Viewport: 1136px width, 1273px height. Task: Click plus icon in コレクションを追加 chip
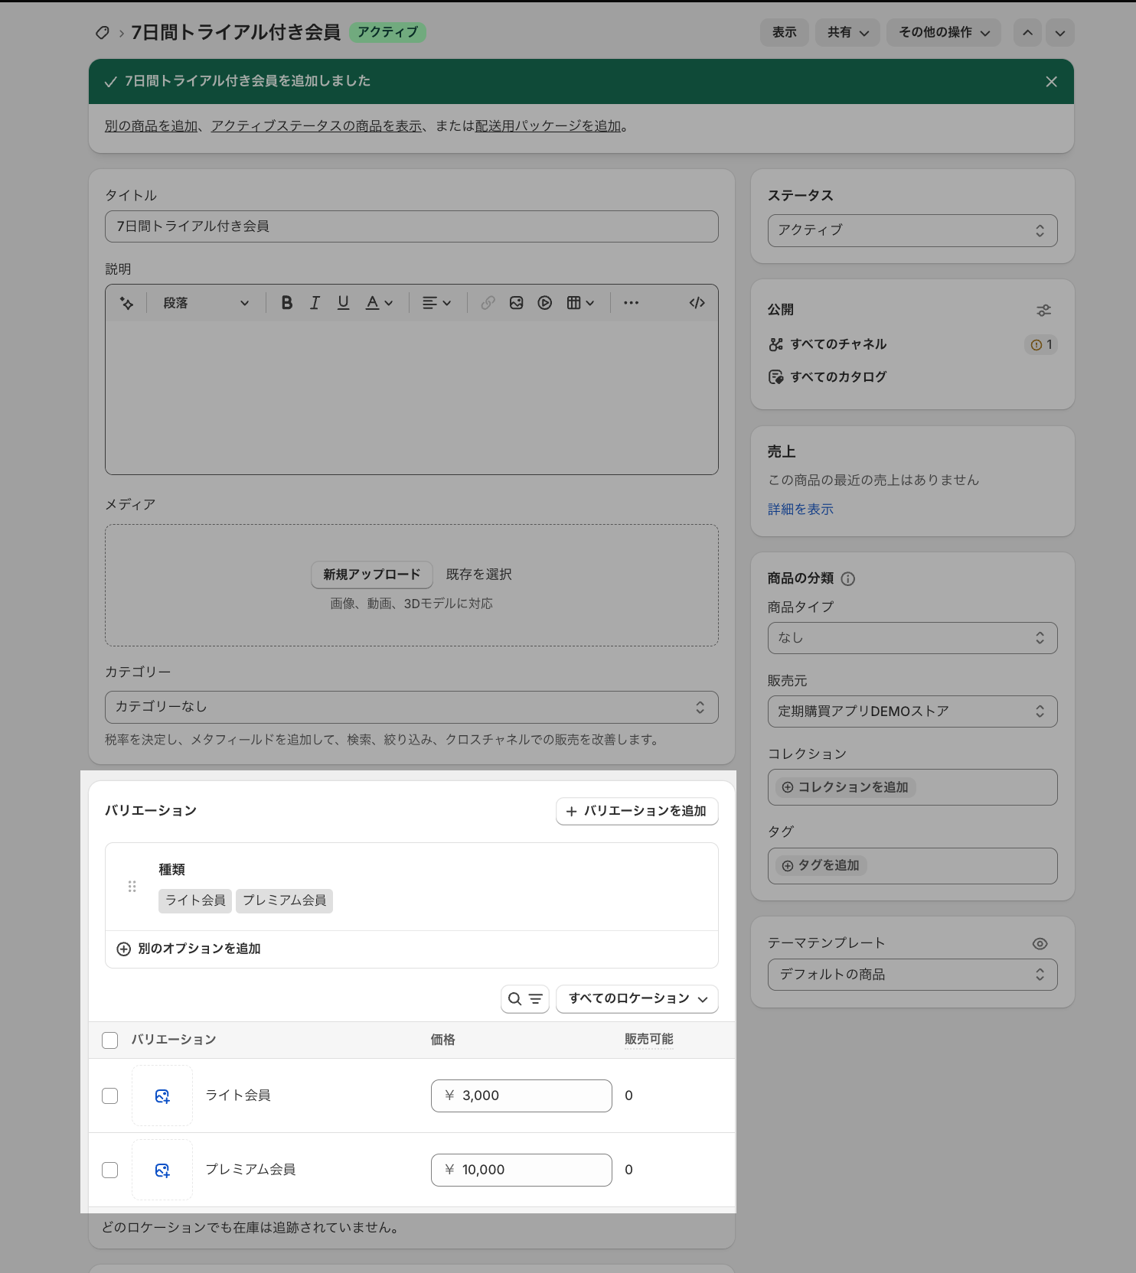coord(788,787)
